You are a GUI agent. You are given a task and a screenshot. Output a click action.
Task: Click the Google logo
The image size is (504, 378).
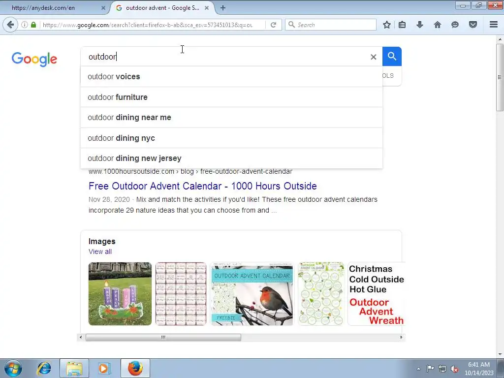click(x=34, y=59)
